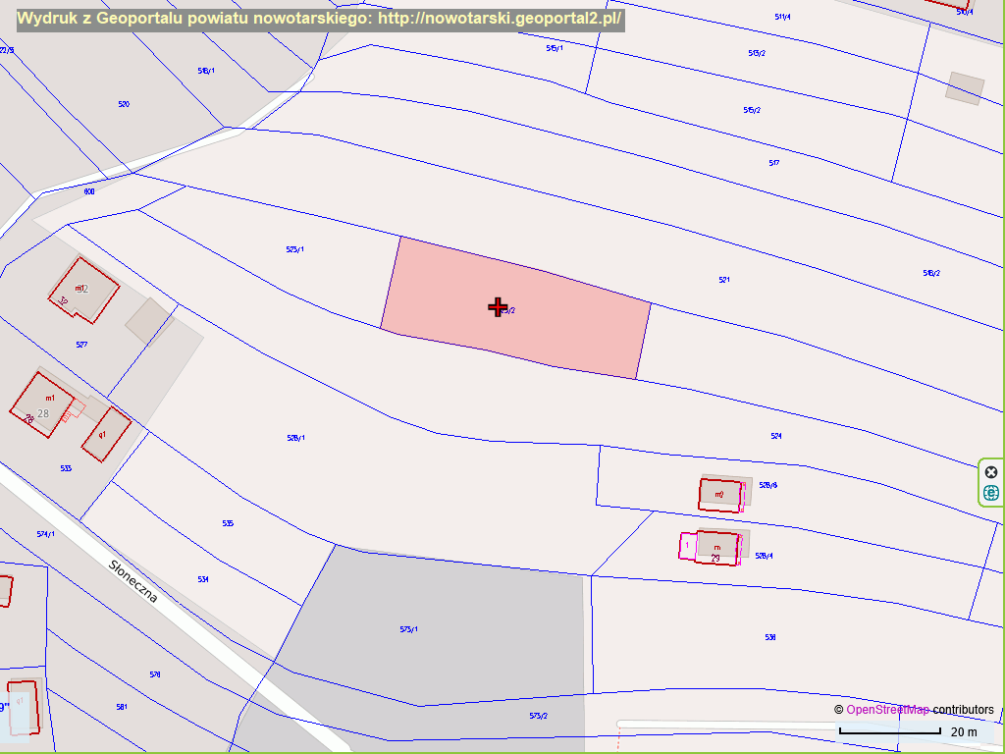Select parcel labeled 520
The width and height of the screenshot is (1005, 754).
[x=124, y=104]
